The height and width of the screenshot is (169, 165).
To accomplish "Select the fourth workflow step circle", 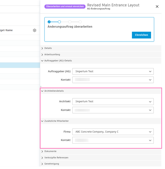I will 80,22.
